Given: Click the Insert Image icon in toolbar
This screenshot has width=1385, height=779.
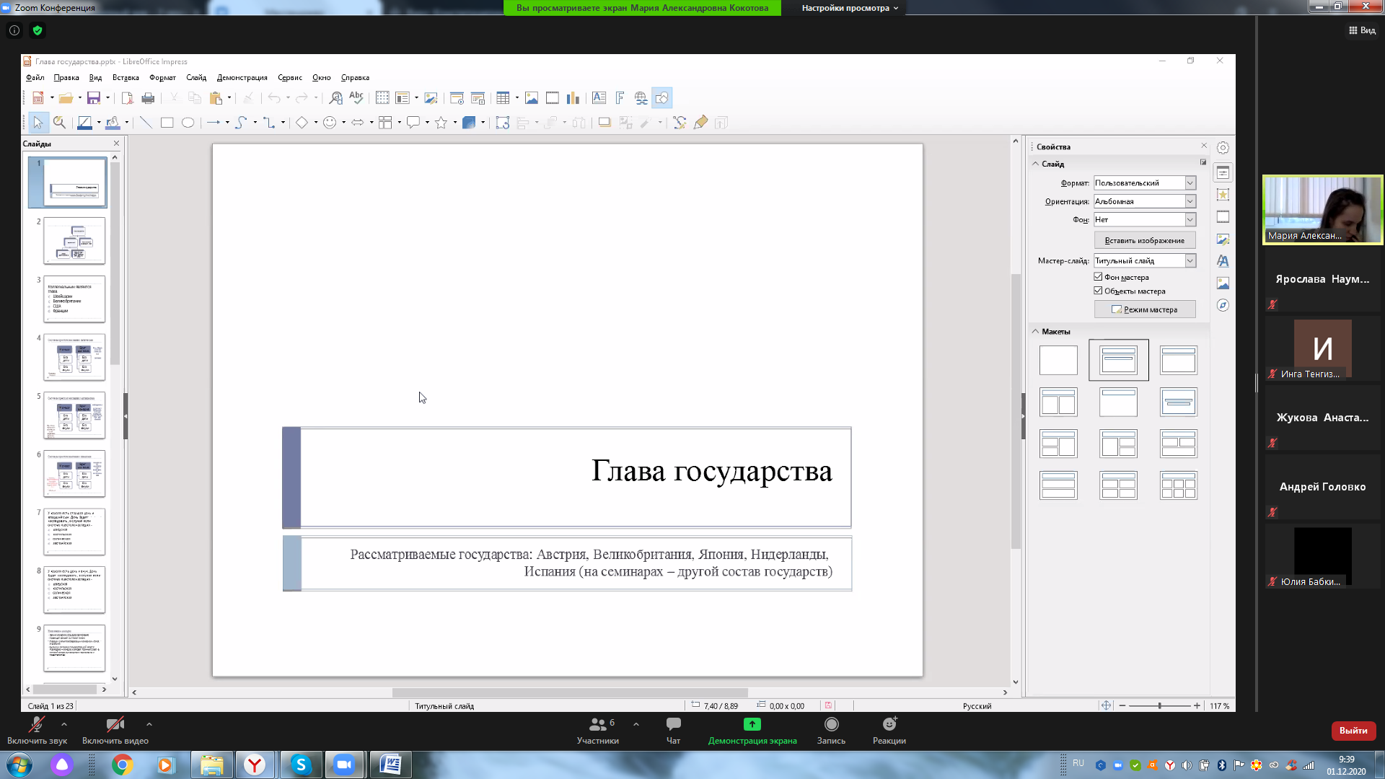Looking at the screenshot, I should pyautogui.click(x=532, y=98).
